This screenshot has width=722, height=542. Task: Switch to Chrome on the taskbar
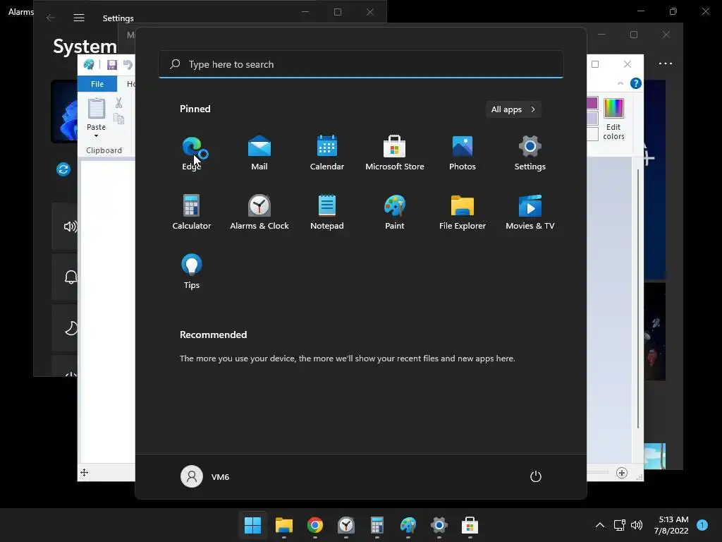pyautogui.click(x=315, y=525)
